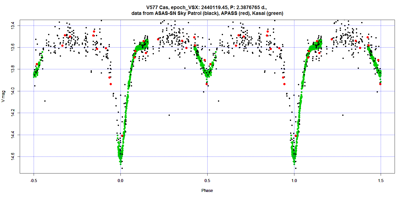
Task: Click the y-axis tick label 14.6
Action: pyautogui.click(x=13, y=157)
